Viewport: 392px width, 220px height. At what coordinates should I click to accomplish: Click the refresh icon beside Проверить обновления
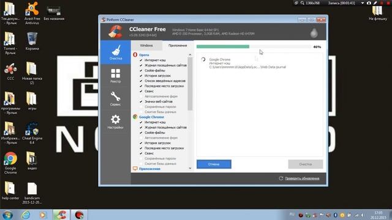pyautogui.click(x=281, y=178)
